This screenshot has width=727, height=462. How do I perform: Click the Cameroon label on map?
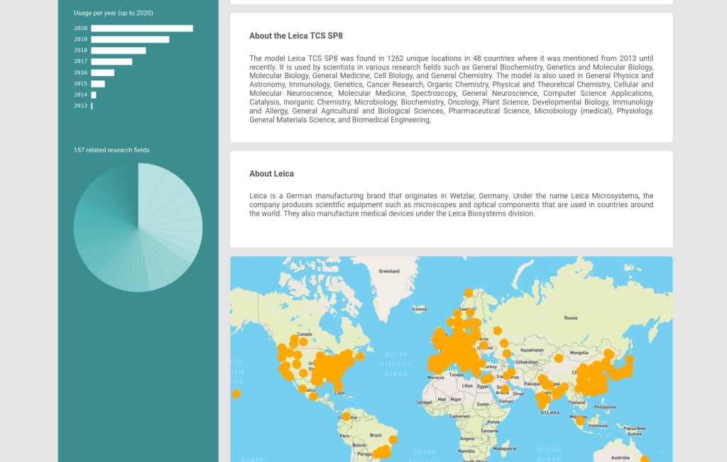coord(459,416)
